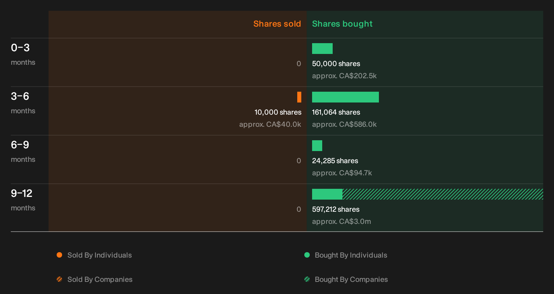Click the 0 sold value in 0-3 months row
The width and height of the screenshot is (554, 294).
tap(299, 64)
